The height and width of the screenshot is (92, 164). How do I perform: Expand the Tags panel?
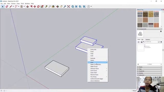138,69
